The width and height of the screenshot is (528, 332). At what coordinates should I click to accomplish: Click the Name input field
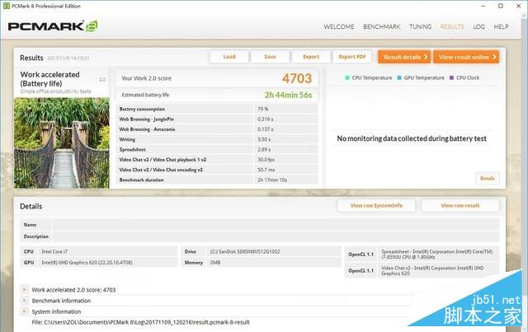(x=276, y=225)
